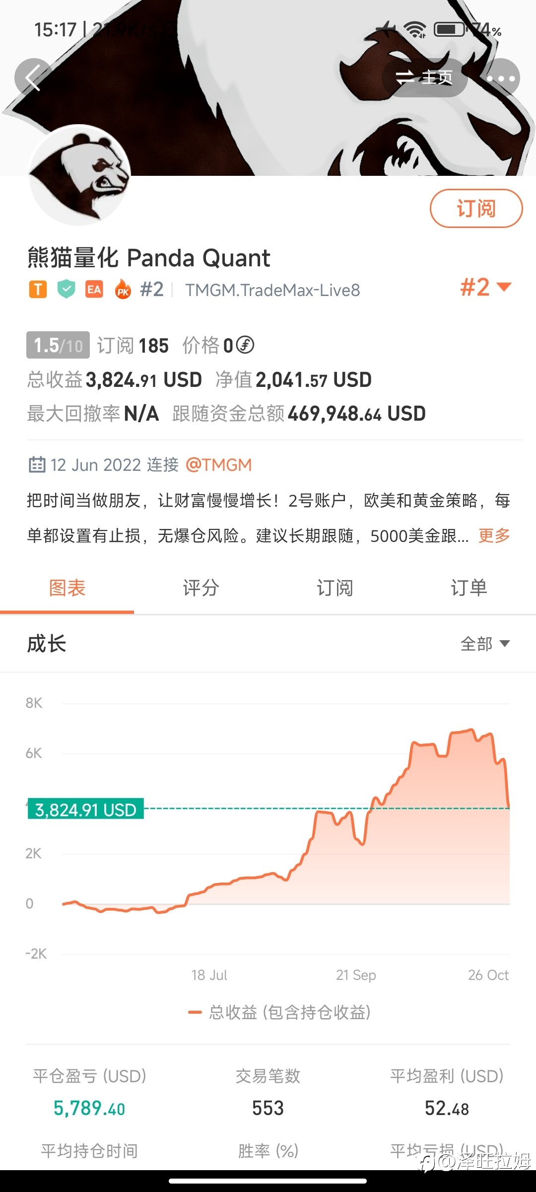Viewport: 536px width, 1192px height.
Task: Switch to the 评分 tab
Action: click(x=201, y=588)
